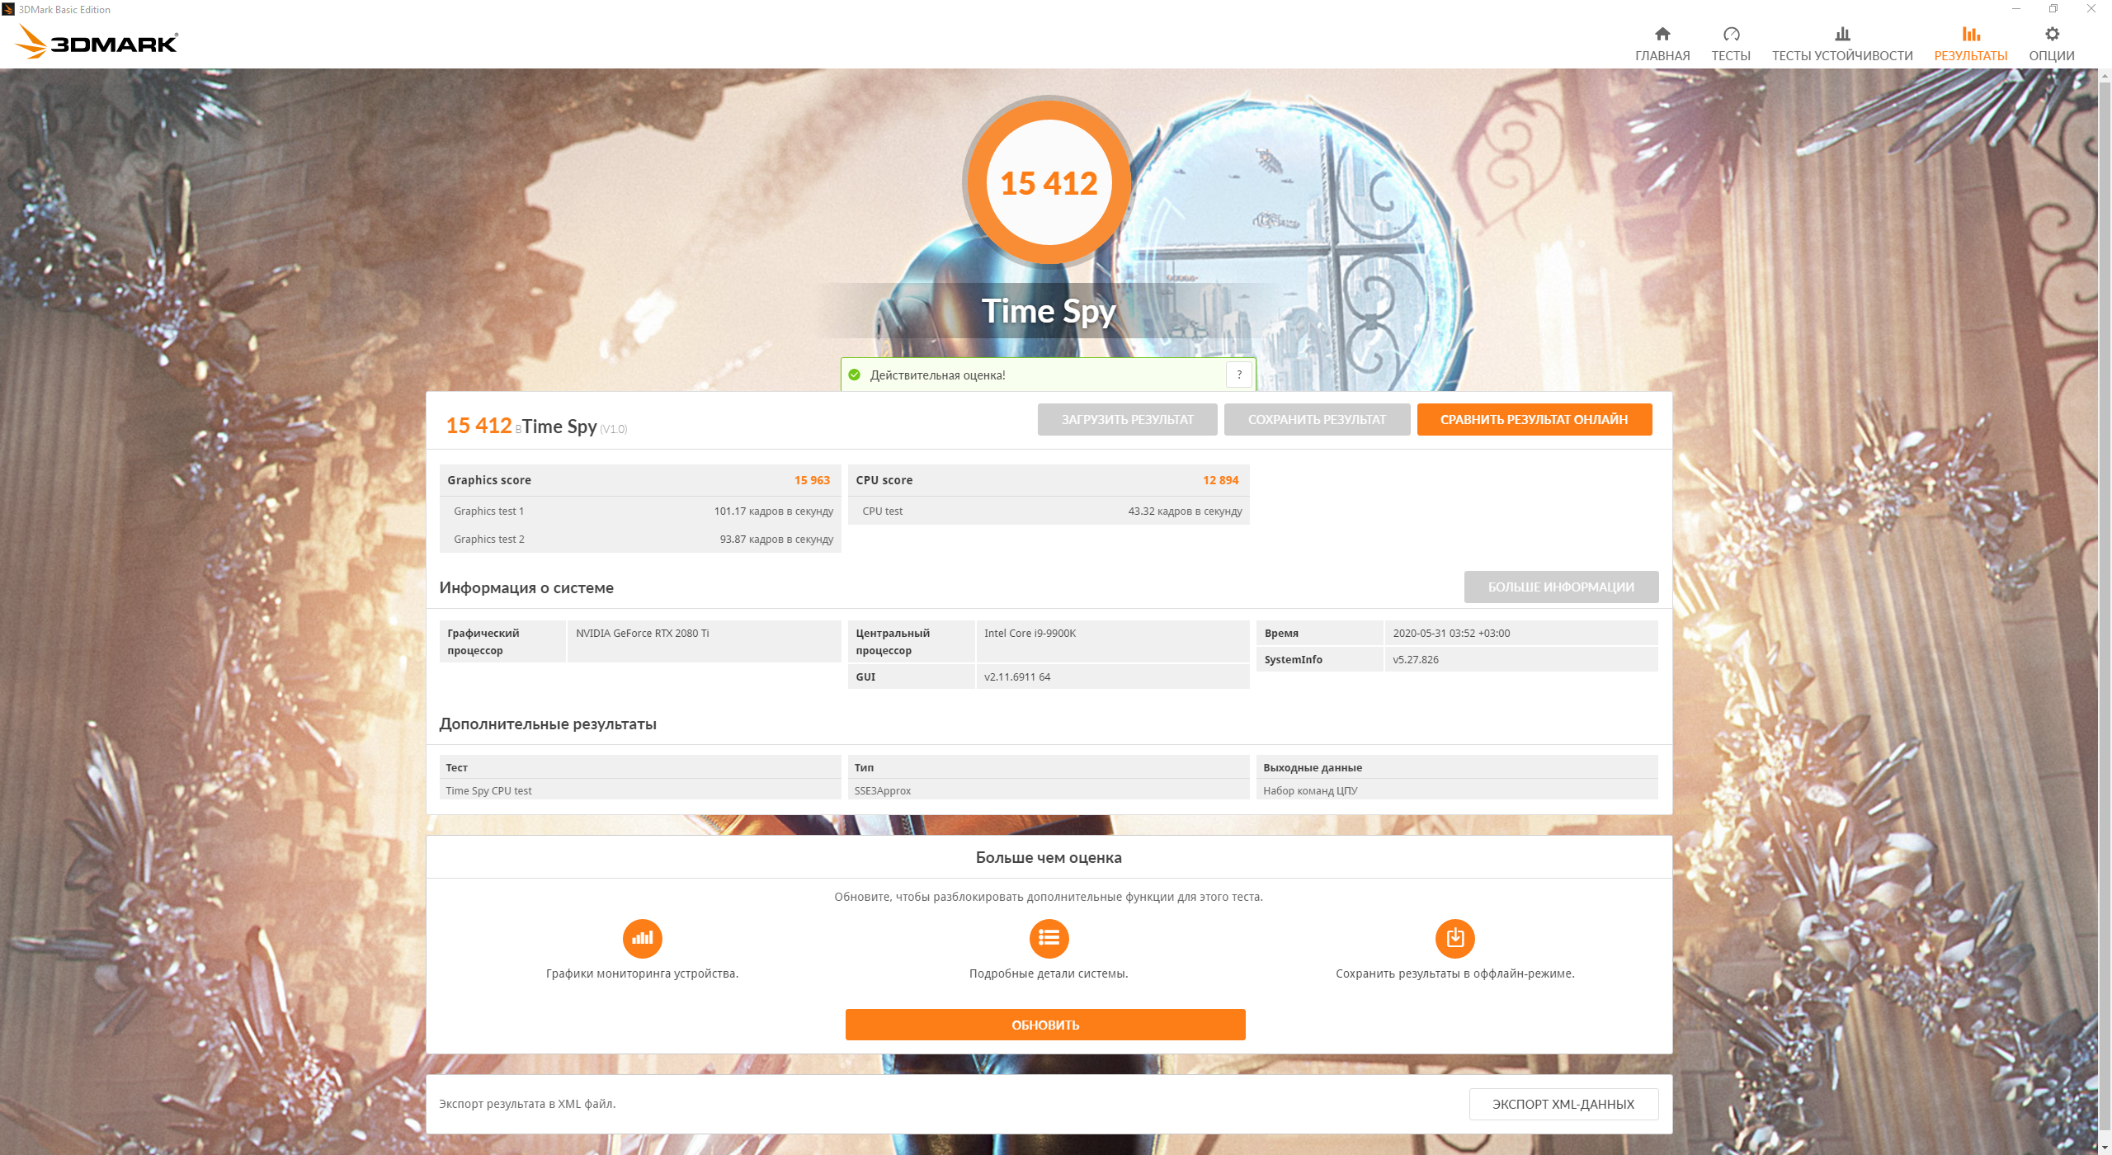Open the ГЛАВНАЯ home icon
The height and width of the screenshot is (1155, 2112).
(x=1662, y=34)
